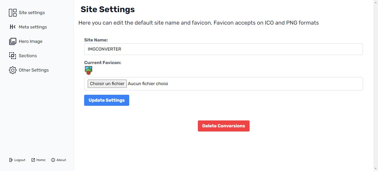Click Choisir un fichier upload button
The width and height of the screenshot is (378, 171).
(107, 84)
